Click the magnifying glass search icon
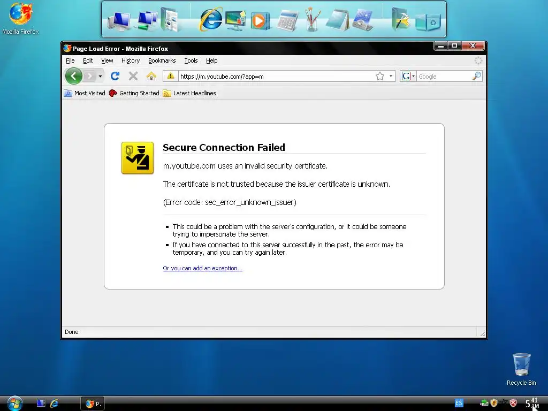The height and width of the screenshot is (411, 548). [477, 76]
